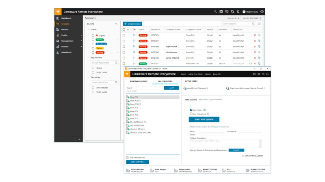Collapse the Technician filter section
The width and height of the screenshot is (325, 182).
click(88, 77)
